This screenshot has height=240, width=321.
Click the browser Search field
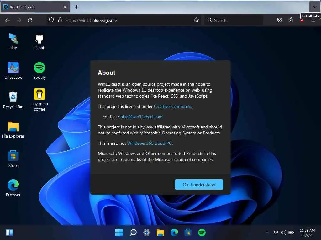[x=234, y=20]
